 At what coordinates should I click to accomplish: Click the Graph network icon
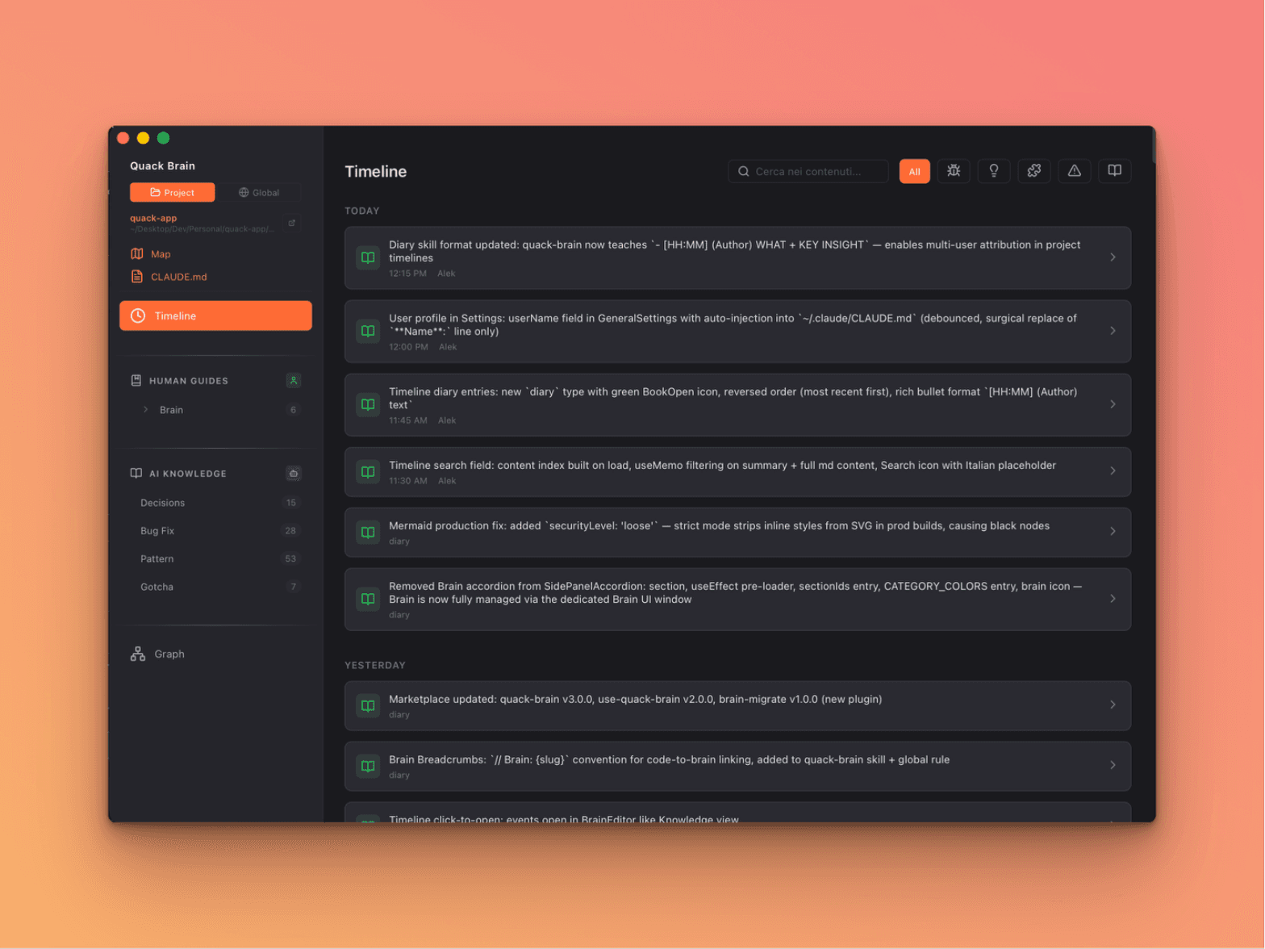138,654
